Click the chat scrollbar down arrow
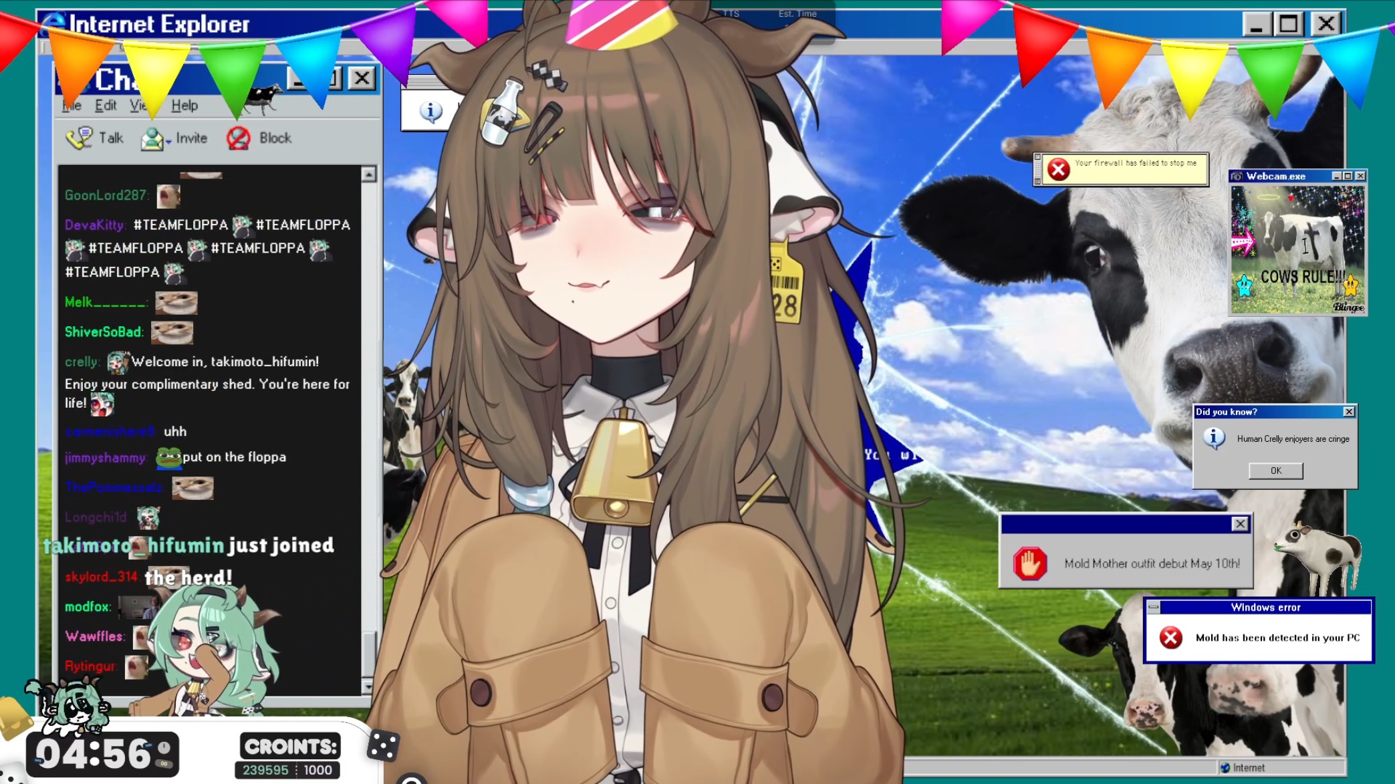 tap(368, 686)
